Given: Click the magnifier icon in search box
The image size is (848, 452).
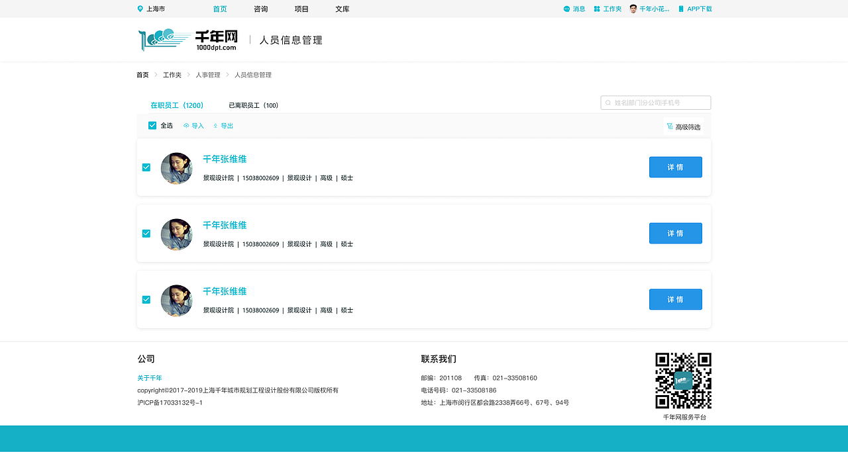Looking at the screenshot, I should coord(608,103).
